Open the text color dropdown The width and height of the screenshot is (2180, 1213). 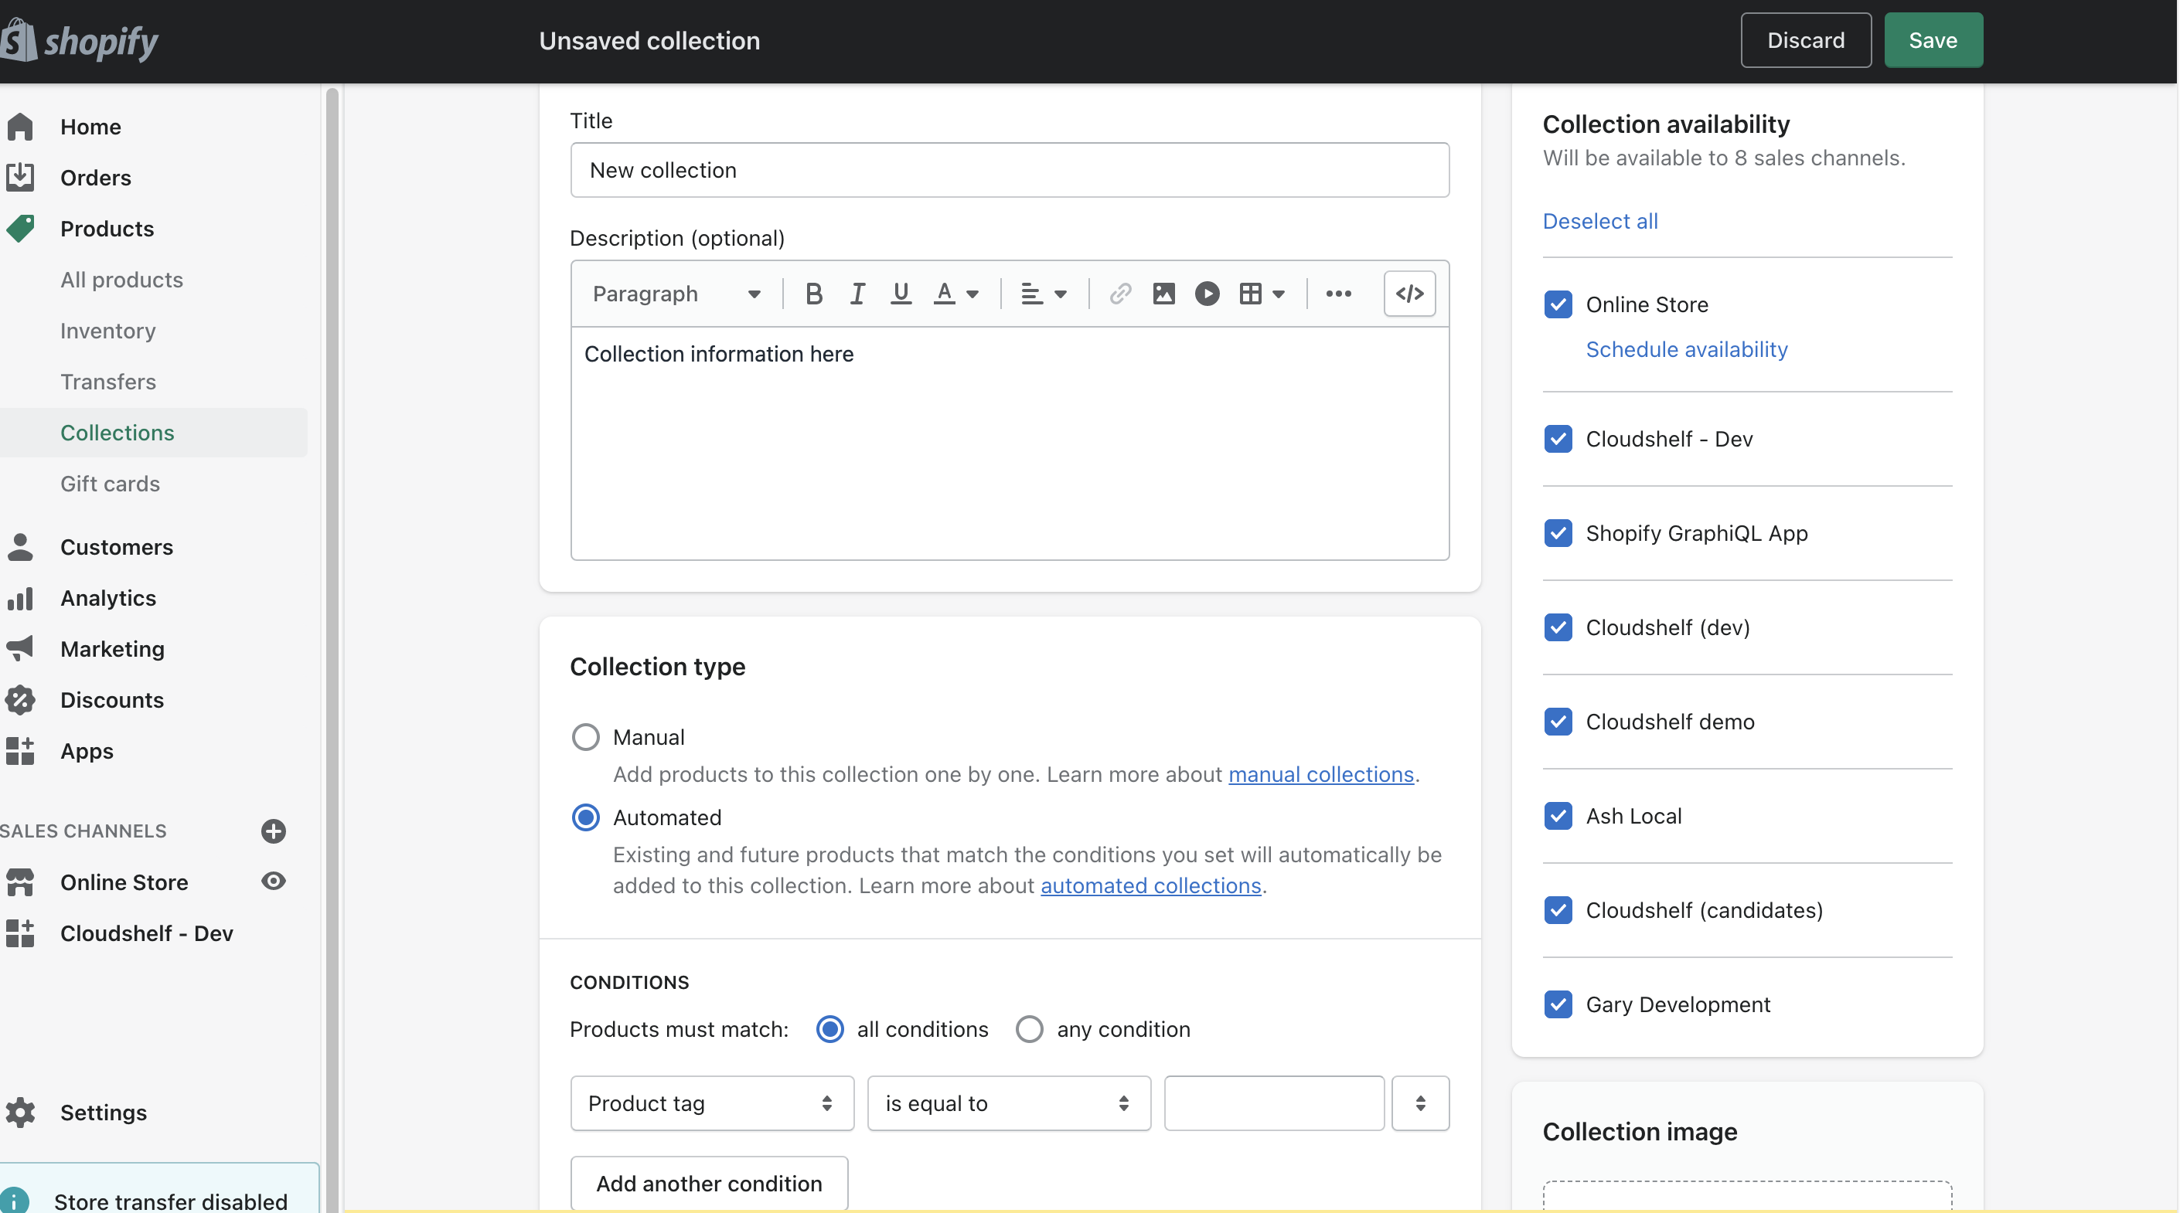click(x=956, y=294)
